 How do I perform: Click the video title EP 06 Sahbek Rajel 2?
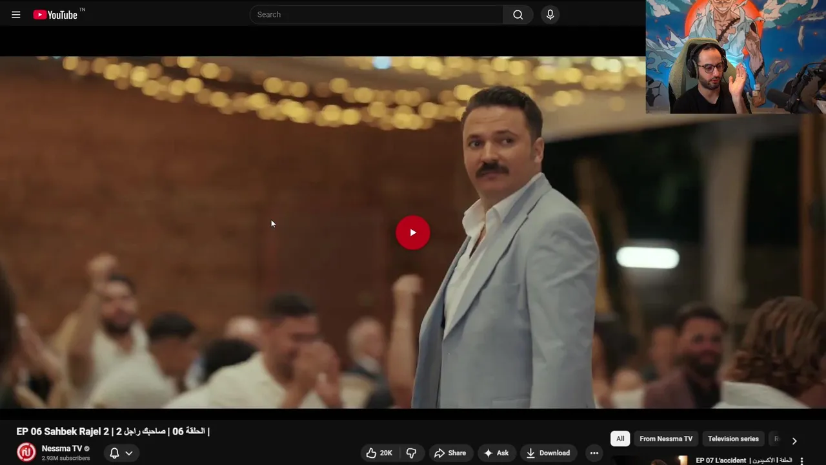click(113, 431)
